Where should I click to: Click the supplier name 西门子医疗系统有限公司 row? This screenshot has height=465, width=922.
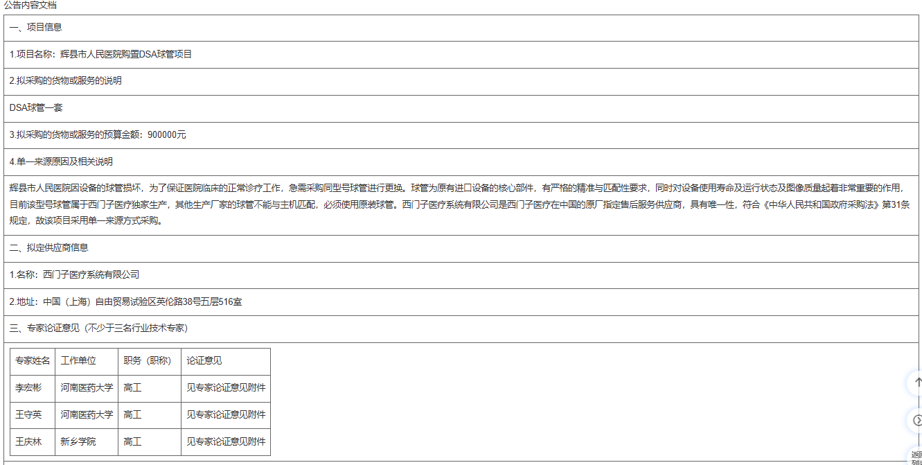75,275
